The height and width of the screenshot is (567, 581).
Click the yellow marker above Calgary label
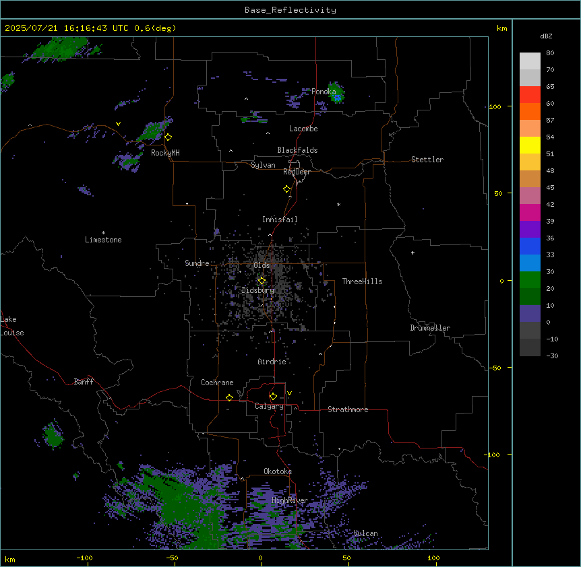[x=273, y=397]
